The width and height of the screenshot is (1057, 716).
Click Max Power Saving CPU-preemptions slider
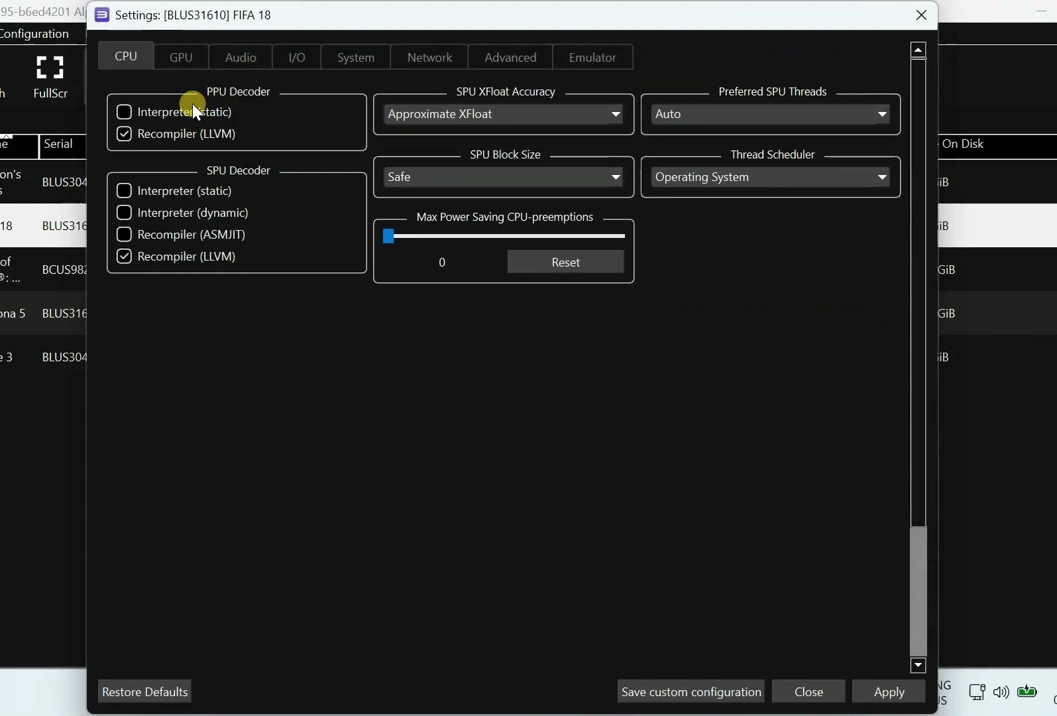pyautogui.click(x=504, y=236)
